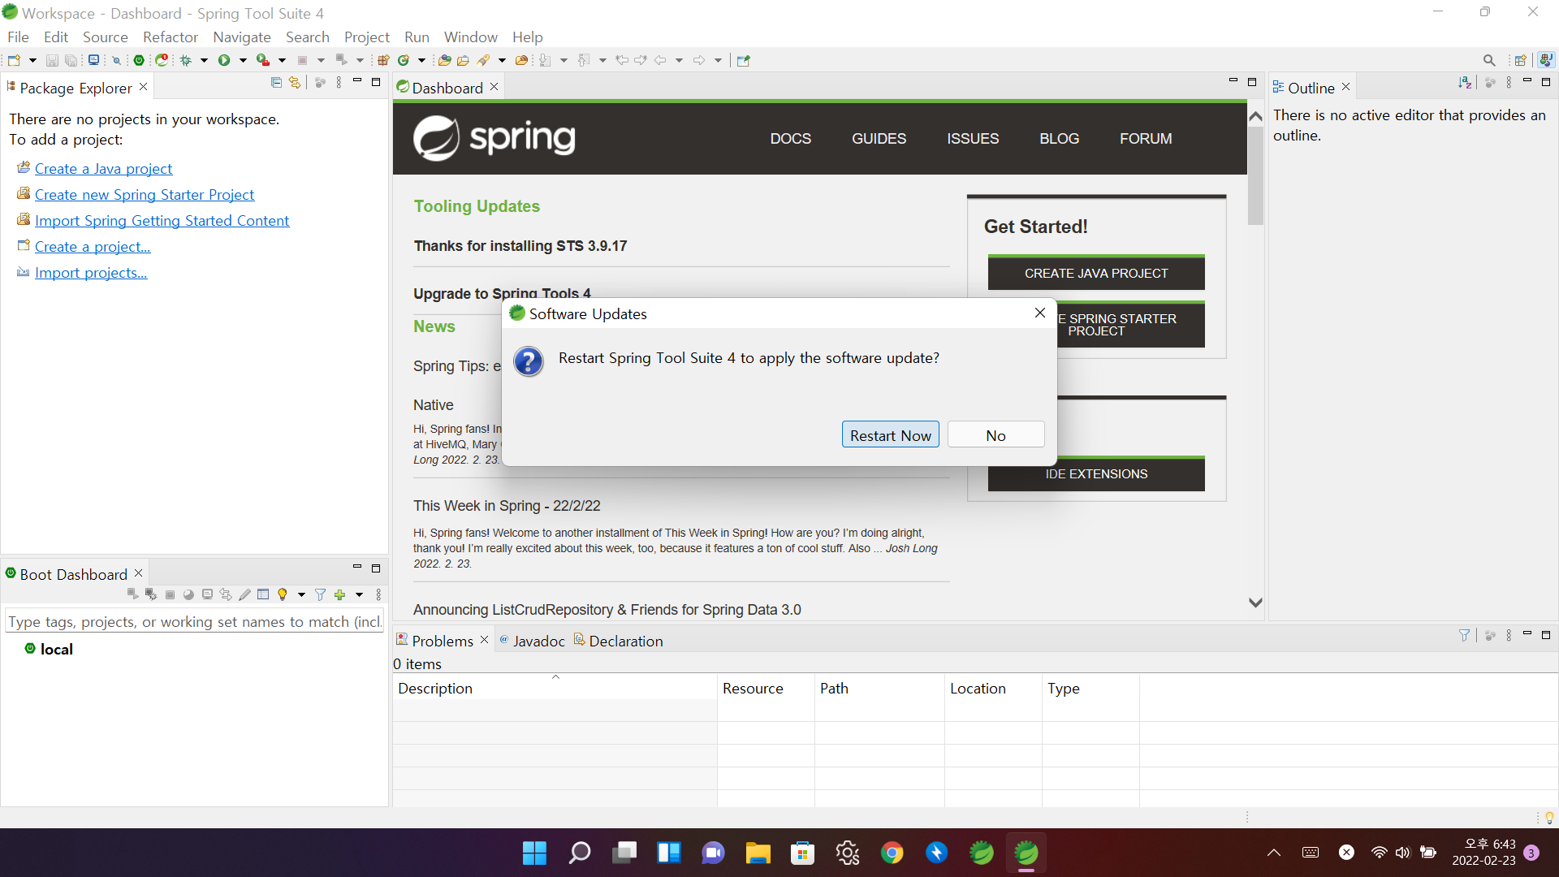This screenshot has height=877, width=1559.
Task: Toggle the filter funnel in Boot Dashboard
Action: [320, 594]
